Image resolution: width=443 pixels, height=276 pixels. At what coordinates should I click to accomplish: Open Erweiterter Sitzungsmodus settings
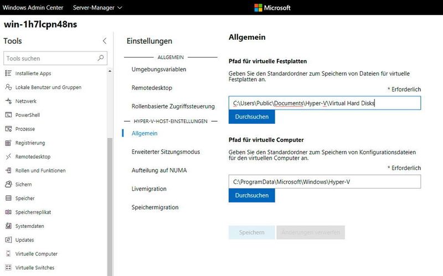point(166,152)
